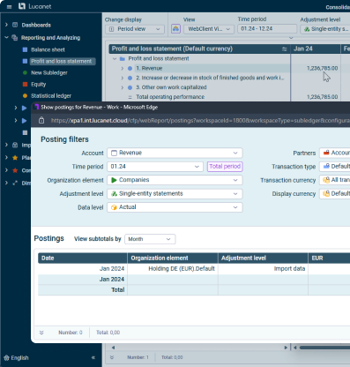
Task: Open the Data level Actual dropdown
Action: 175,207
